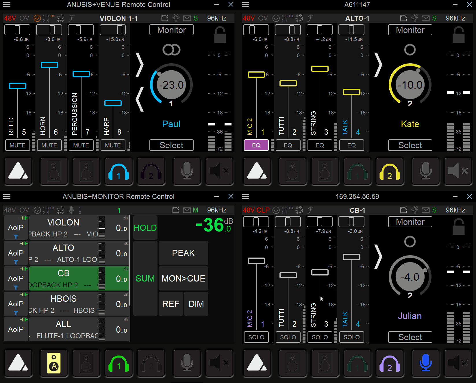Click the chevron arrow in CB-1 panel
The image size is (476, 383).
click(x=378, y=257)
